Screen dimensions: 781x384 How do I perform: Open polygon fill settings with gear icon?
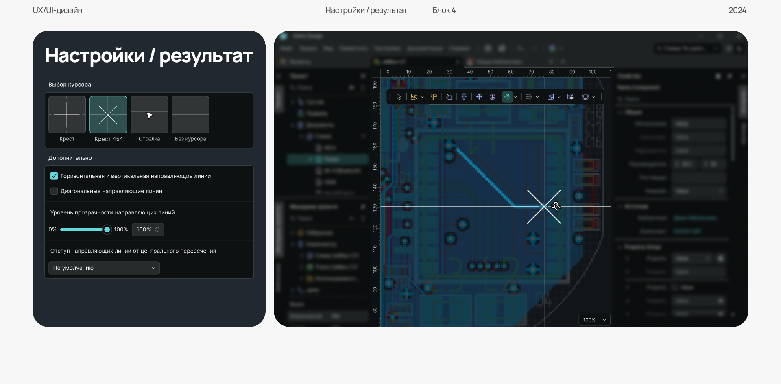[570, 97]
